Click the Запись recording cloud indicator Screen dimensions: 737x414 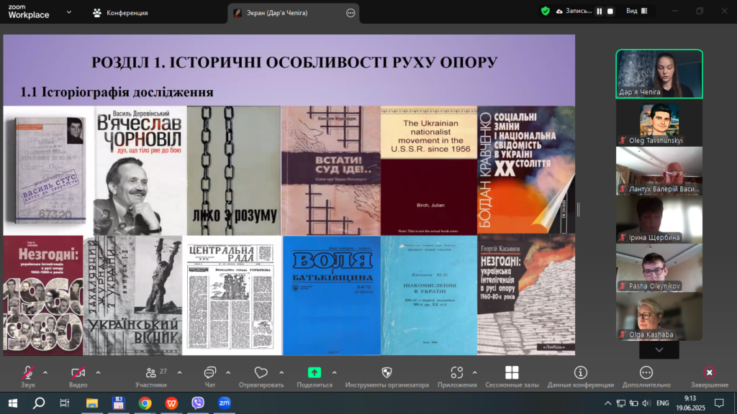[574, 11]
